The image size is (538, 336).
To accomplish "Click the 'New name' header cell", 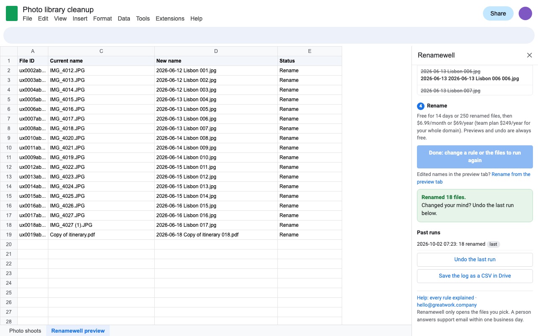I will 216,61.
